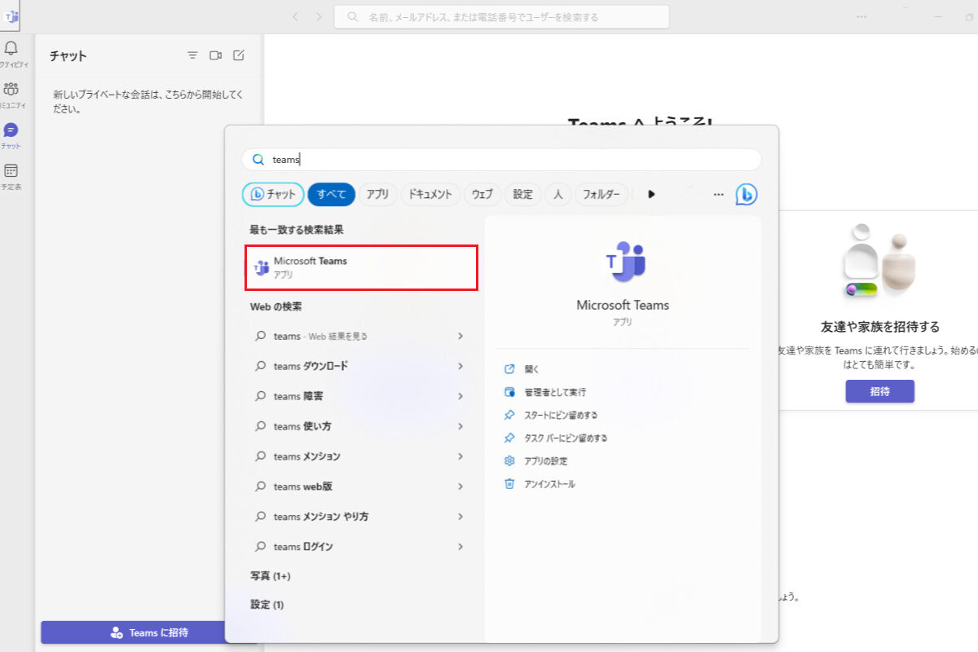Open 設定 (1) results group
Screen dimensions: 978x652
click(267, 605)
